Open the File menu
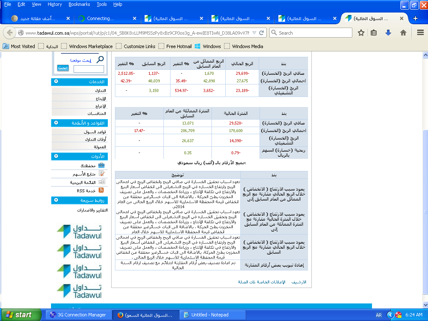This screenshot has height=321, width=428. click(8, 4)
